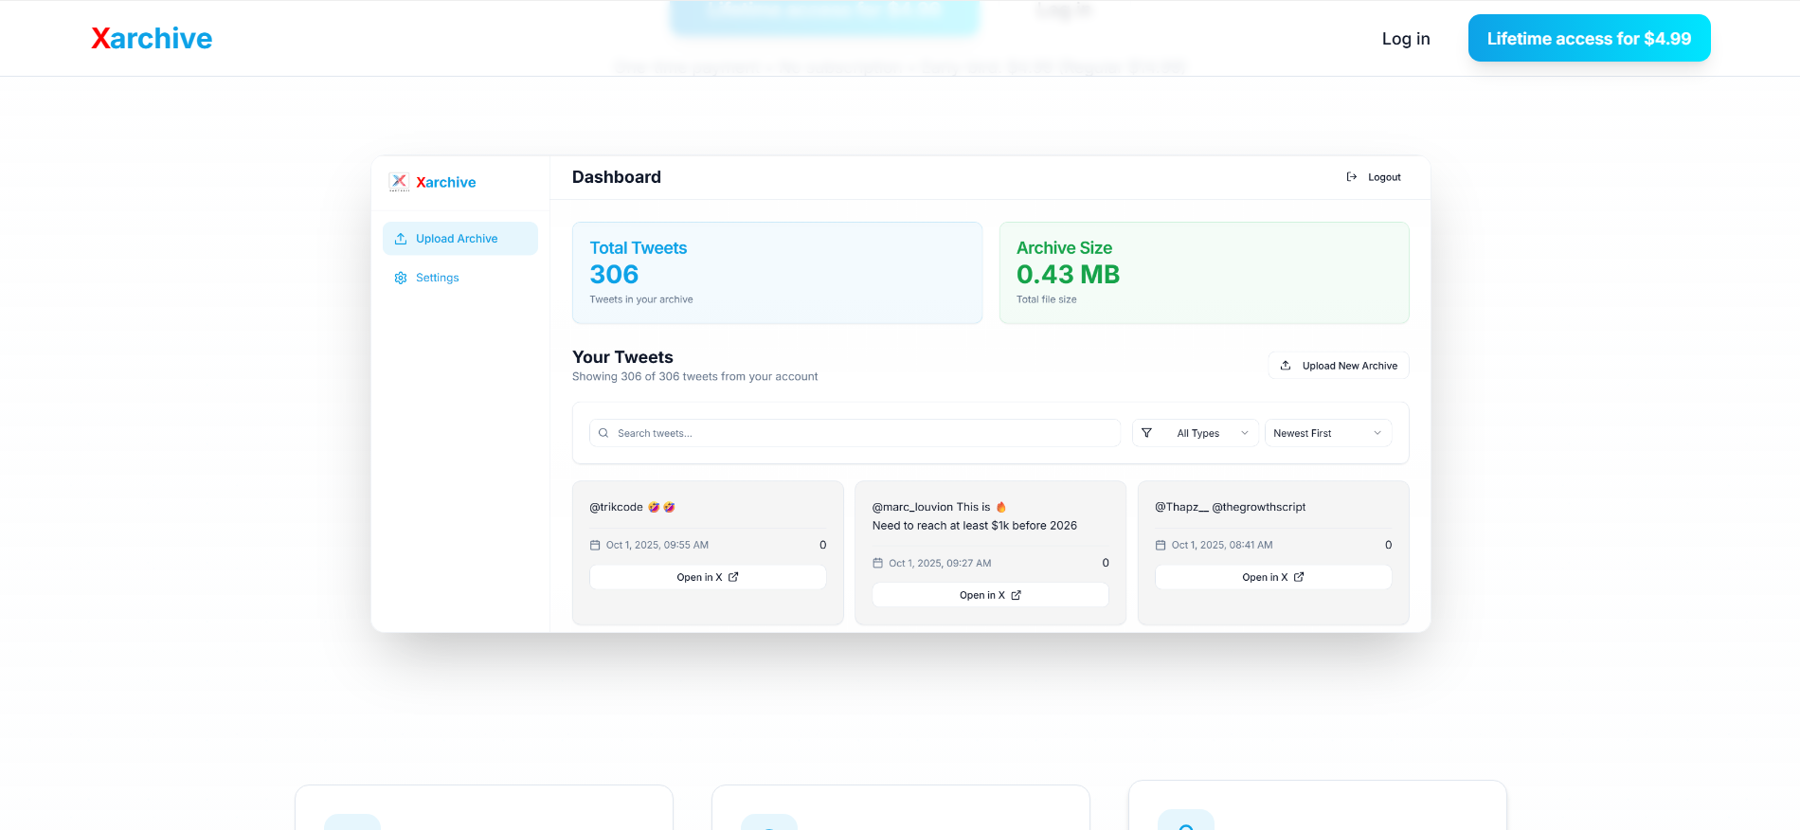The image size is (1800, 830).
Task: Click the text 'Need to reach at least $1k before 2026'
Action: pyautogui.click(x=975, y=526)
